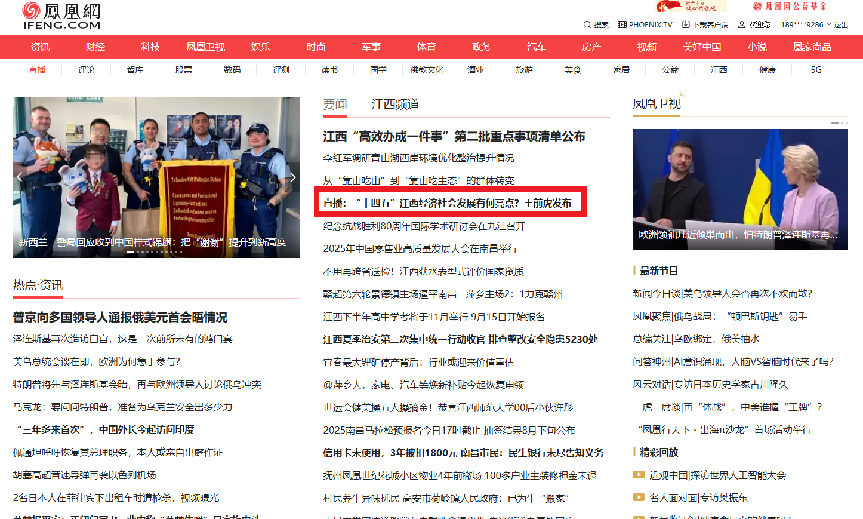Open 美好中国 in main navigation
863x519 pixels.
pyautogui.click(x=702, y=47)
